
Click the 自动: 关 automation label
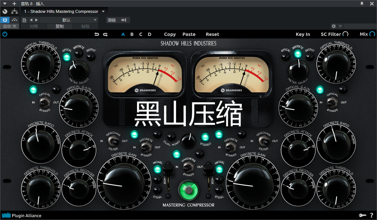click(x=10, y=26)
